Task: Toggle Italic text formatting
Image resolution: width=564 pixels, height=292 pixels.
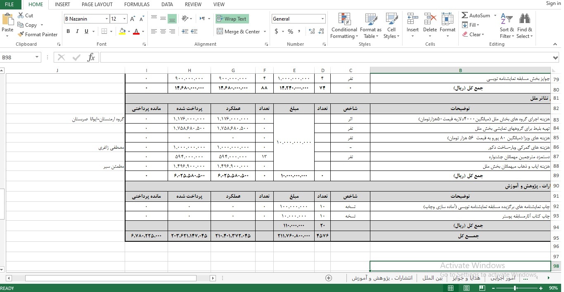Action: click(x=77, y=32)
